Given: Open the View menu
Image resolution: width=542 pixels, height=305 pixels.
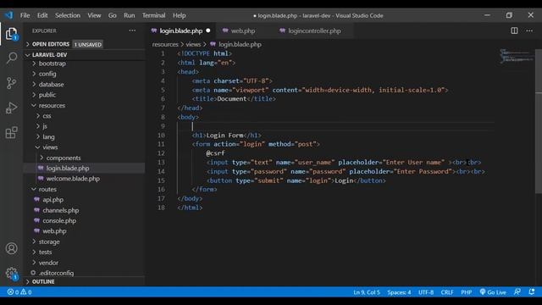Looking at the screenshot, I should [x=94, y=15].
